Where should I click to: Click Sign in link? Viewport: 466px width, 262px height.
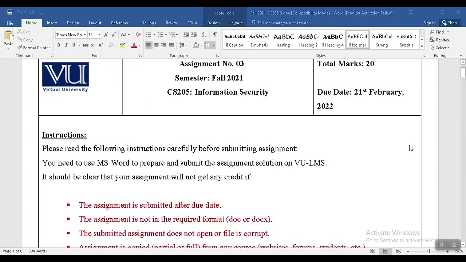click(x=429, y=23)
